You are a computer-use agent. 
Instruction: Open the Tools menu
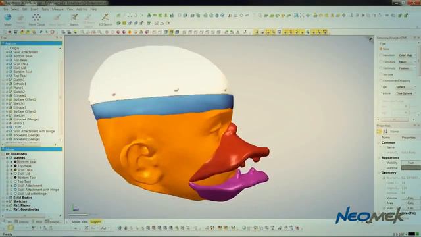click(x=45, y=9)
